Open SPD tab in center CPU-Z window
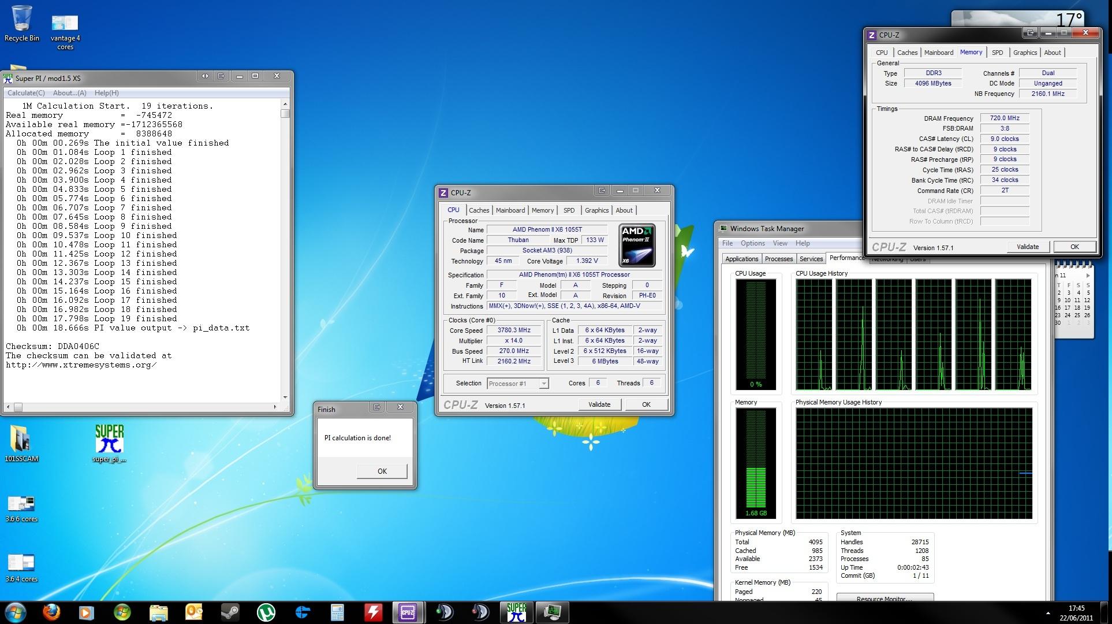This screenshot has width=1112, height=624. [x=569, y=210]
